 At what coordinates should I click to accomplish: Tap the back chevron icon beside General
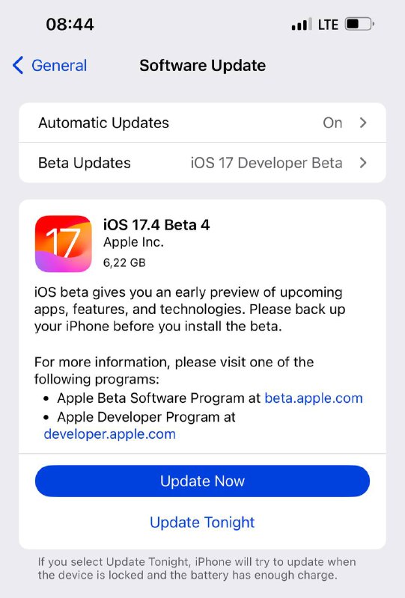tap(18, 65)
